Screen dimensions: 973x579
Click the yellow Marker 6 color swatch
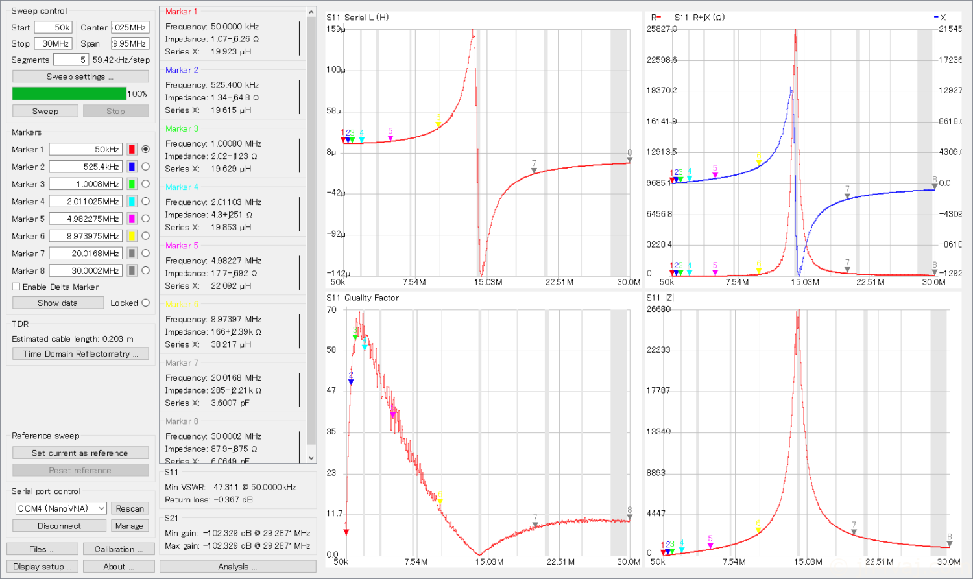(x=132, y=236)
